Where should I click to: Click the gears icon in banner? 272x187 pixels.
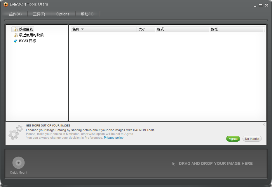click(x=16, y=133)
